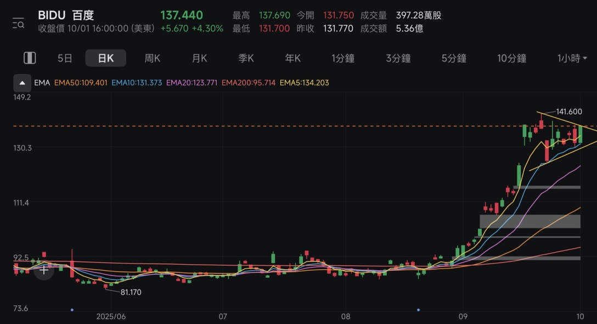Open the 5日 five-day chart view
Viewport: 597px width, 324px height.
pyautogui.click(x=64, y=58)
